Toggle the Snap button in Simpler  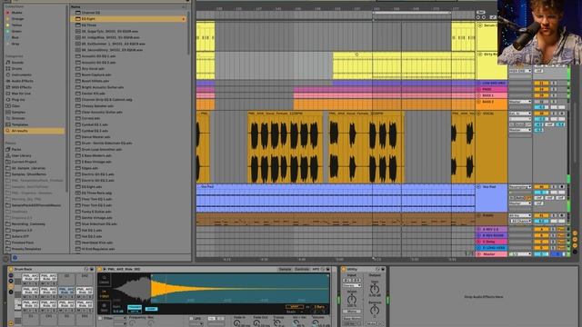pos(152,309)
